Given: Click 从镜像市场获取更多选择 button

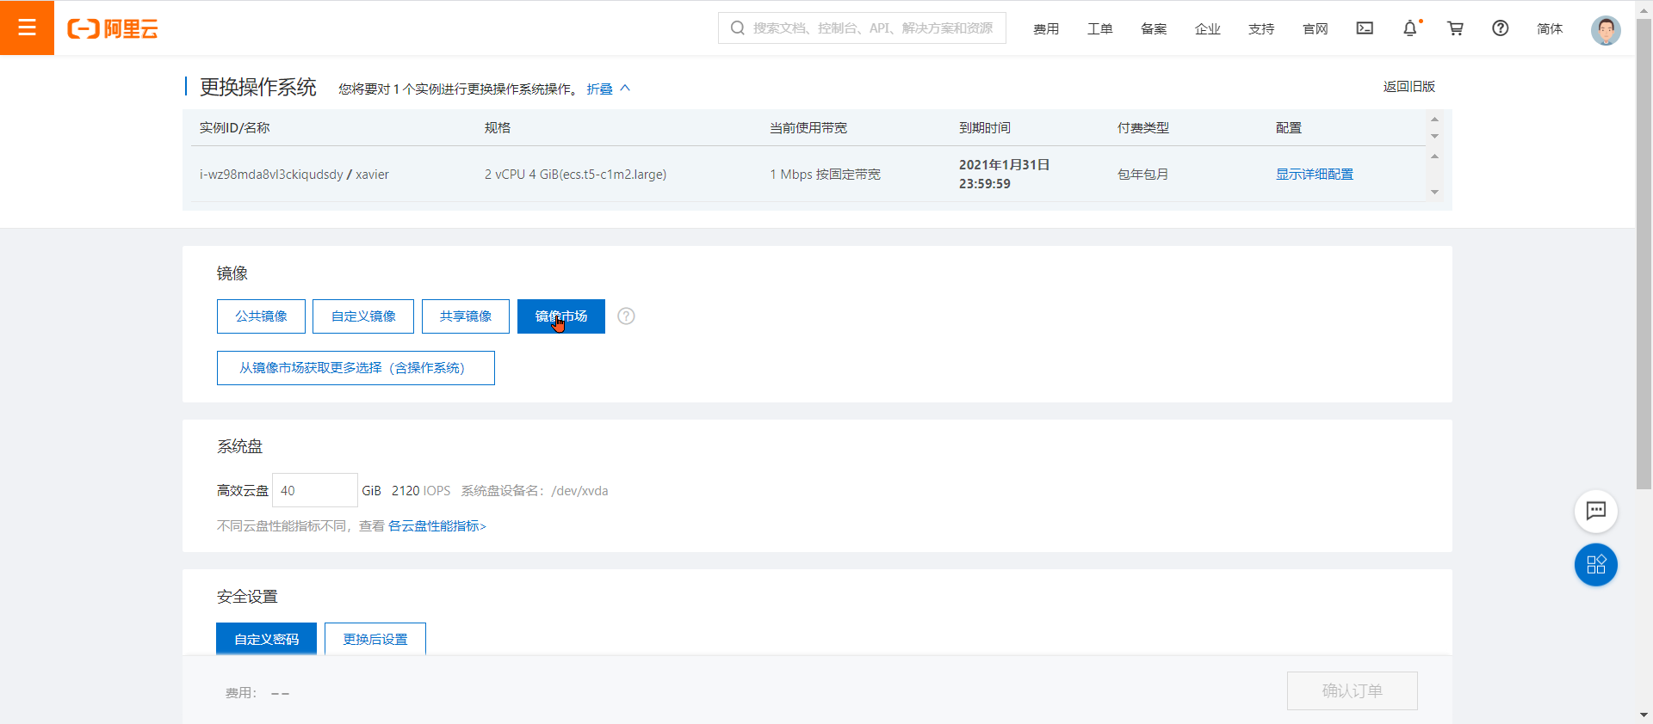Looking at the screenshot, I should (x=356, y=368).
